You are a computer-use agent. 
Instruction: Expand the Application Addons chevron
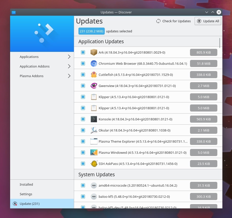pyautogui.click(x=69, y=66)
